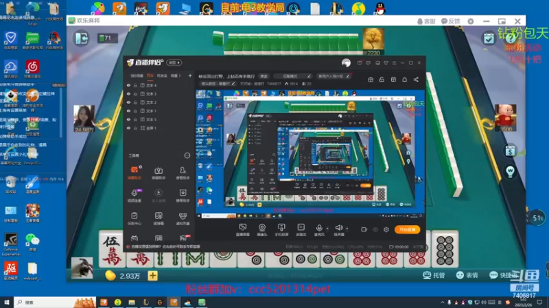Add a phone screen cast source
Image resolution: width=549 pixels, height=308 pixels.
(281, 230)
